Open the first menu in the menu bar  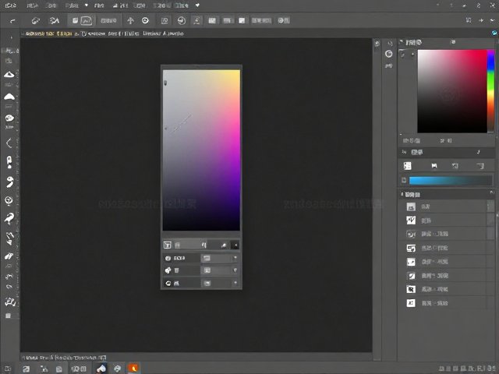[10, 5]
